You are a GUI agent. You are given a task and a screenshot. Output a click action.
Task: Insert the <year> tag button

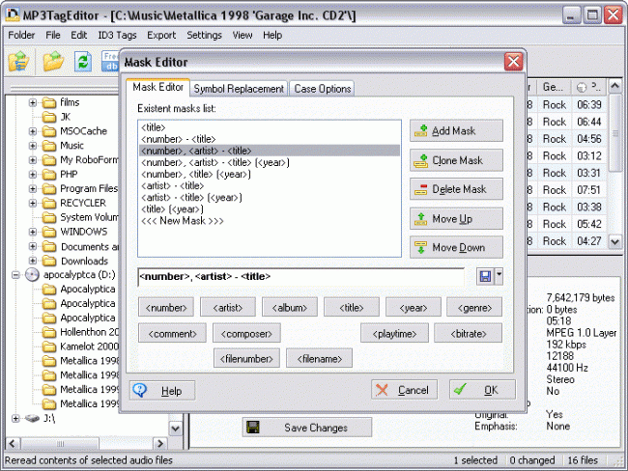point(413,307)
